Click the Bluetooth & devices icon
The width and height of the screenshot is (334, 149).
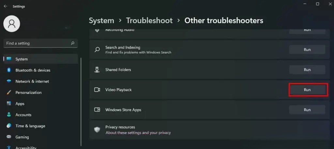[x=9, y=70]
